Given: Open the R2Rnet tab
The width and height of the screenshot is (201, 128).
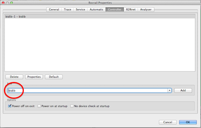Looking at the screenshot, I should (131, 9).
